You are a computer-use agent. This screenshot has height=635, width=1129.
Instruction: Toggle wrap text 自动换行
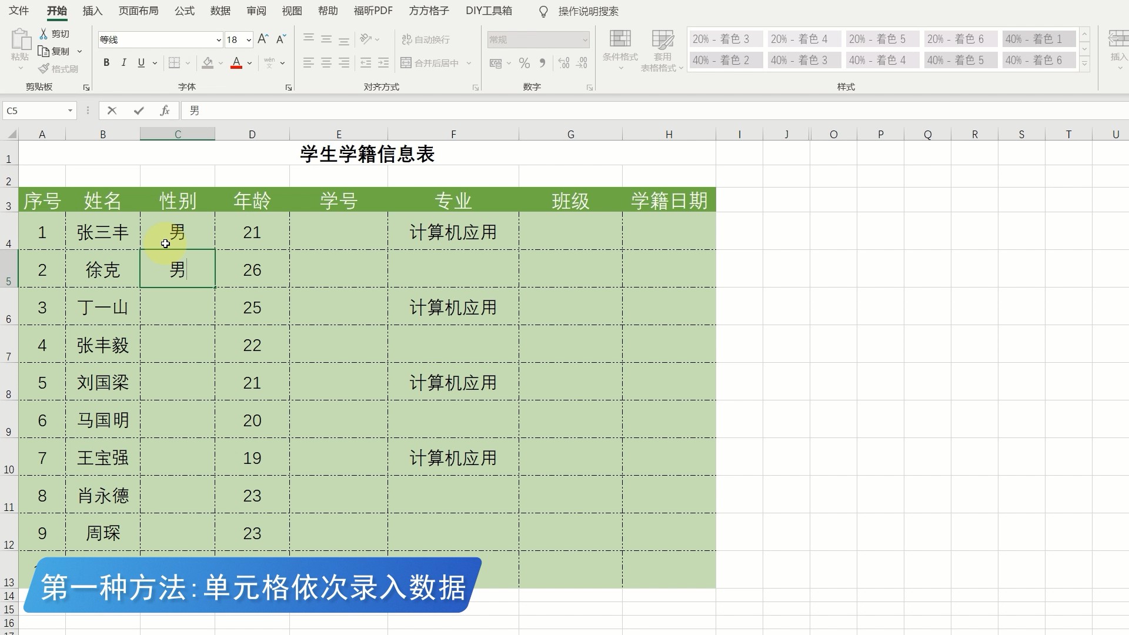426,39
